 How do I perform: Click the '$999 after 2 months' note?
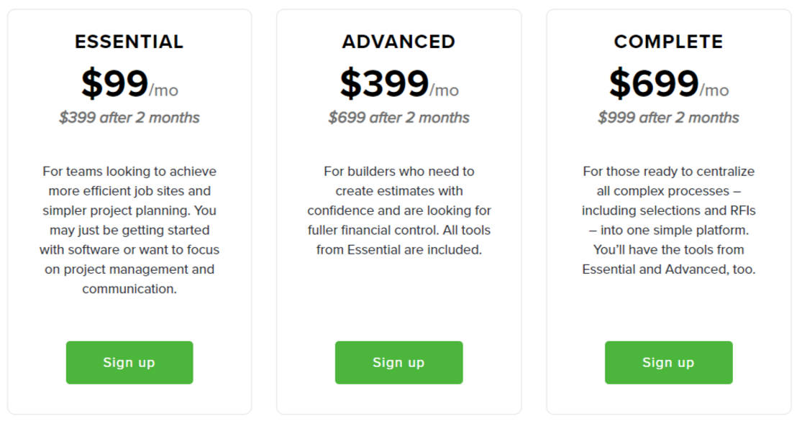point(668,116)
